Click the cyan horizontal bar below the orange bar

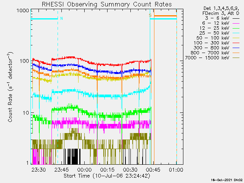(164, 19)
